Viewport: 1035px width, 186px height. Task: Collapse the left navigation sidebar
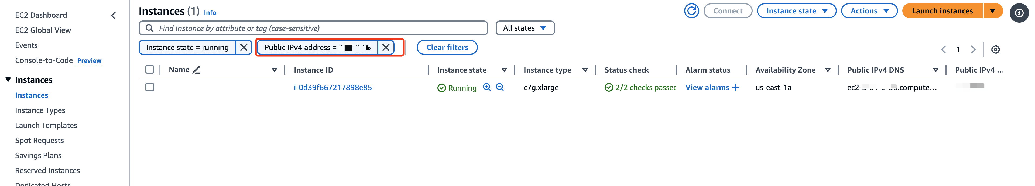(113, 16)
